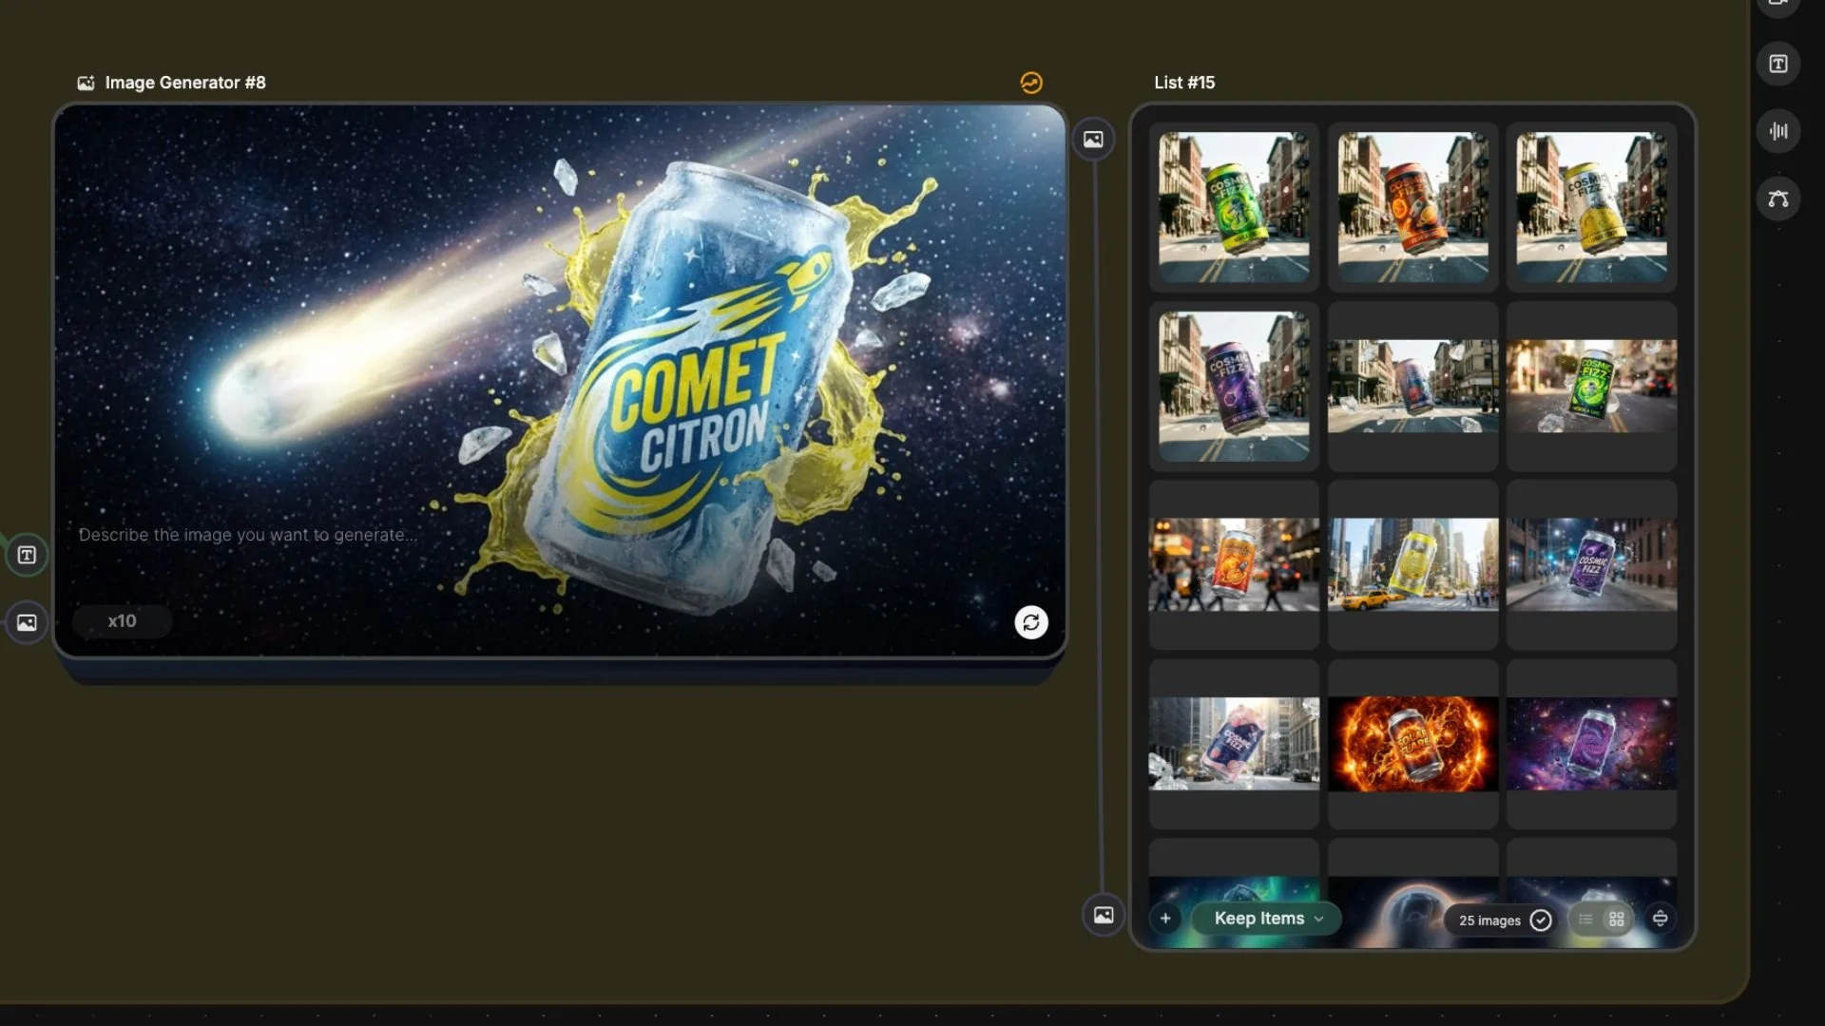
Task: Click the Image Generator #8 title
Action: coord(184,83)
